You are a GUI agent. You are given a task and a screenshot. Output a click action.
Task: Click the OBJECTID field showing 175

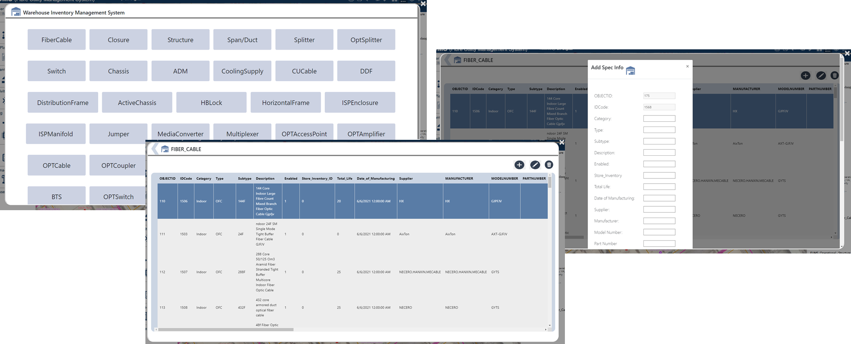pyautogui.click(x=659, y=96)
